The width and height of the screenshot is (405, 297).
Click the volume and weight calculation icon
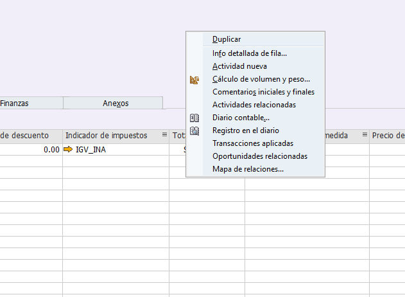pos(194,80)
